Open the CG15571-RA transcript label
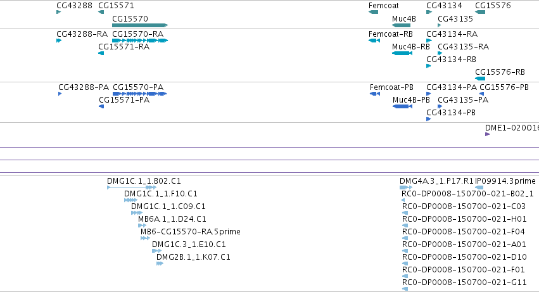This screenshot has width=539, height=292. tap(124, 47)
